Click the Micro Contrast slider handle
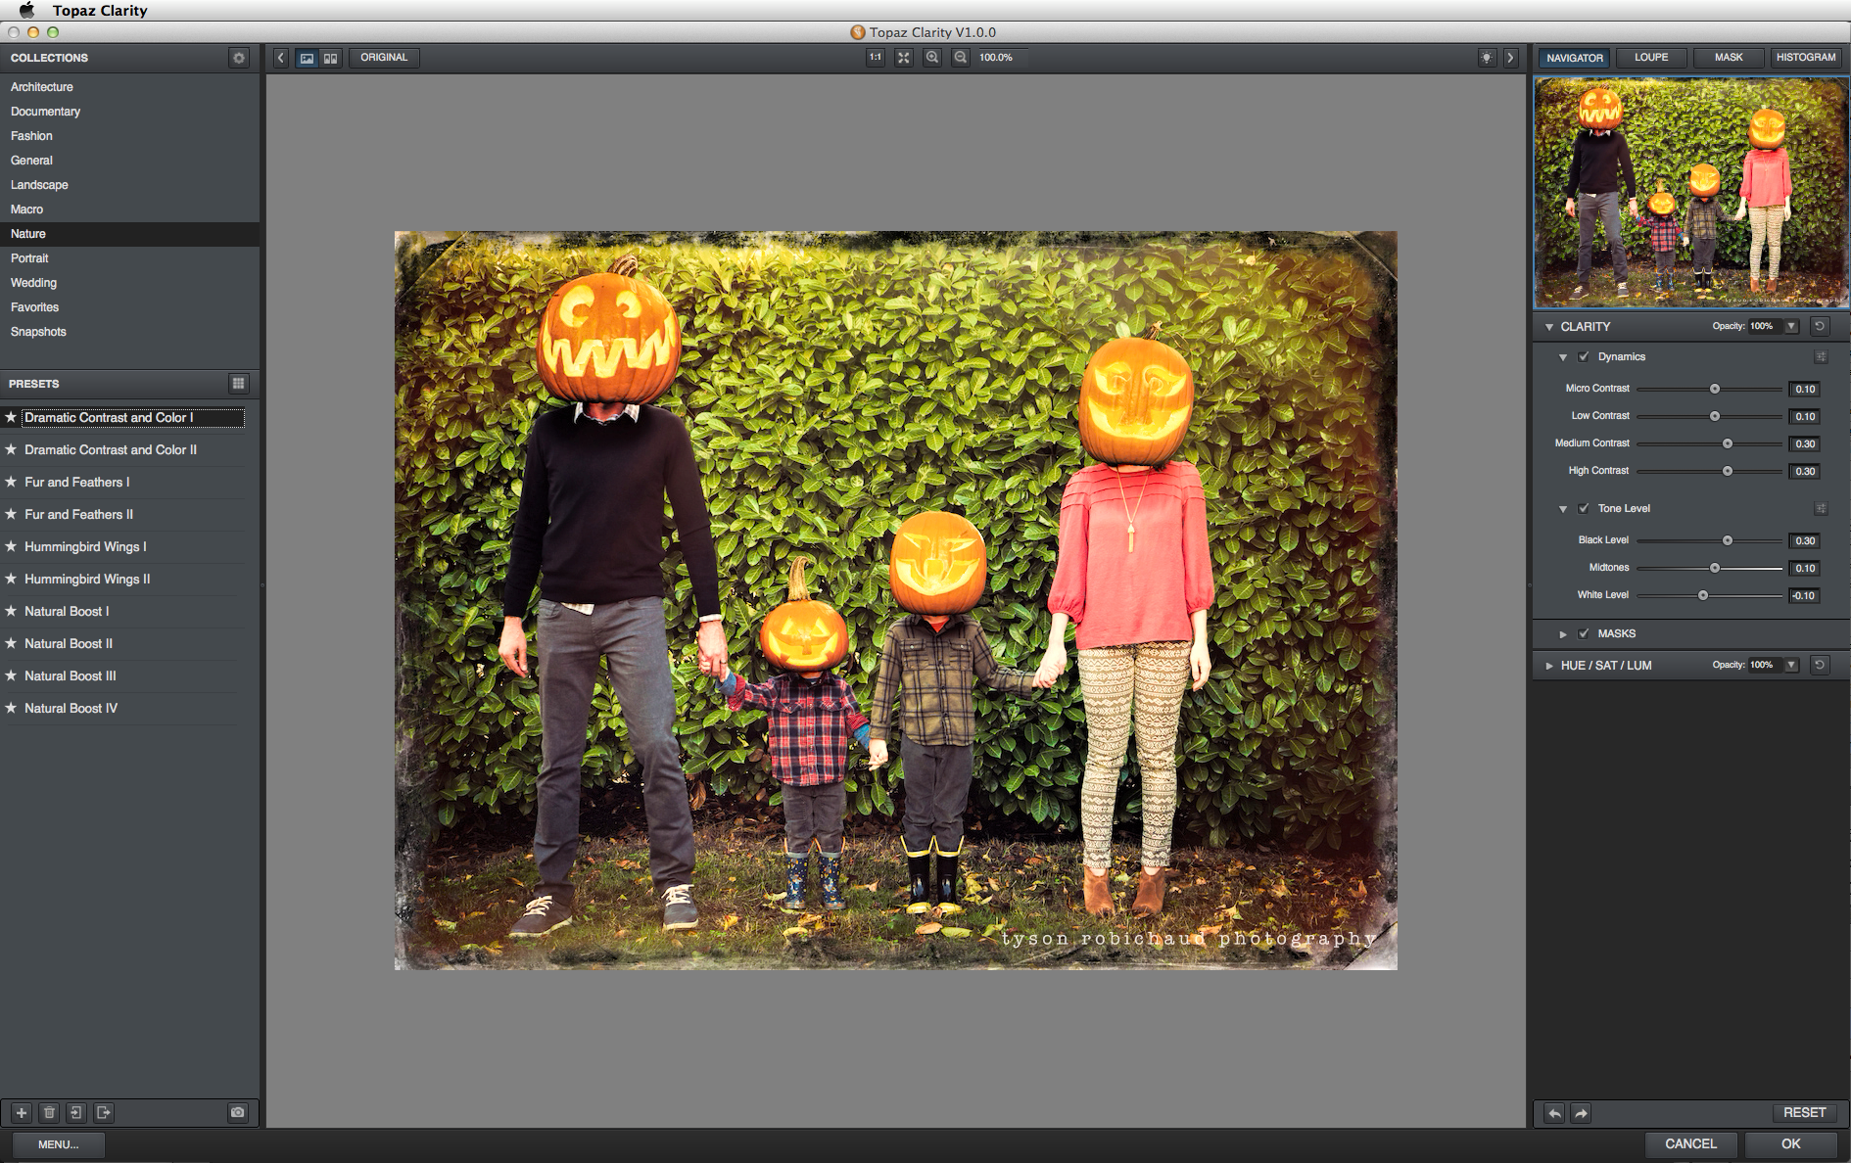 (x=1715, y=389)
